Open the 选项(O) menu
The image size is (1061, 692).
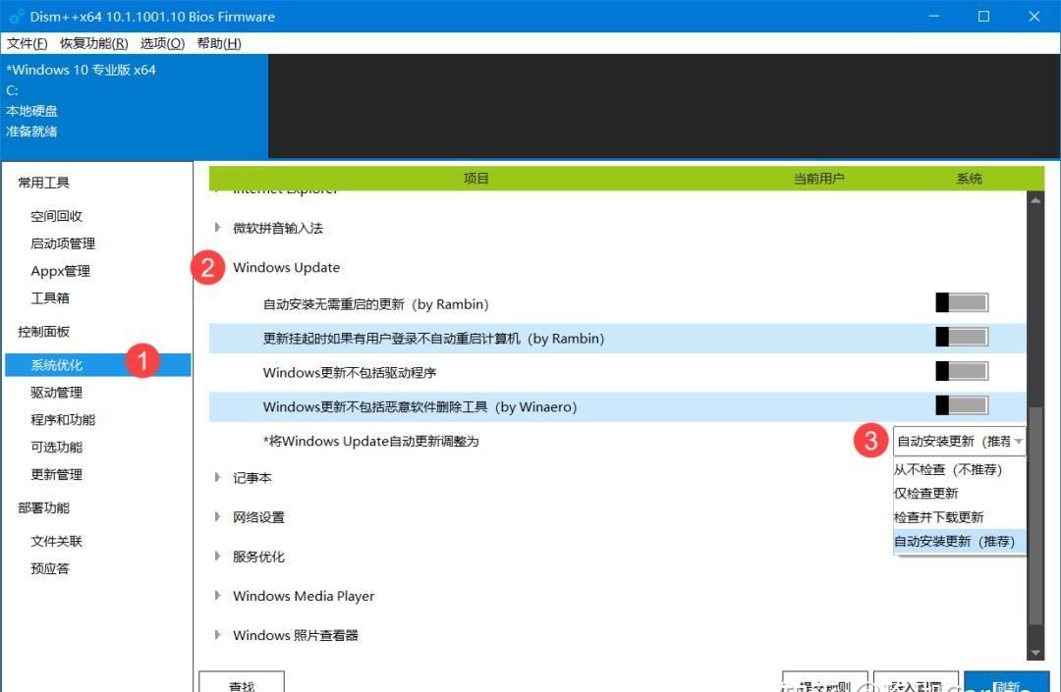162,43
